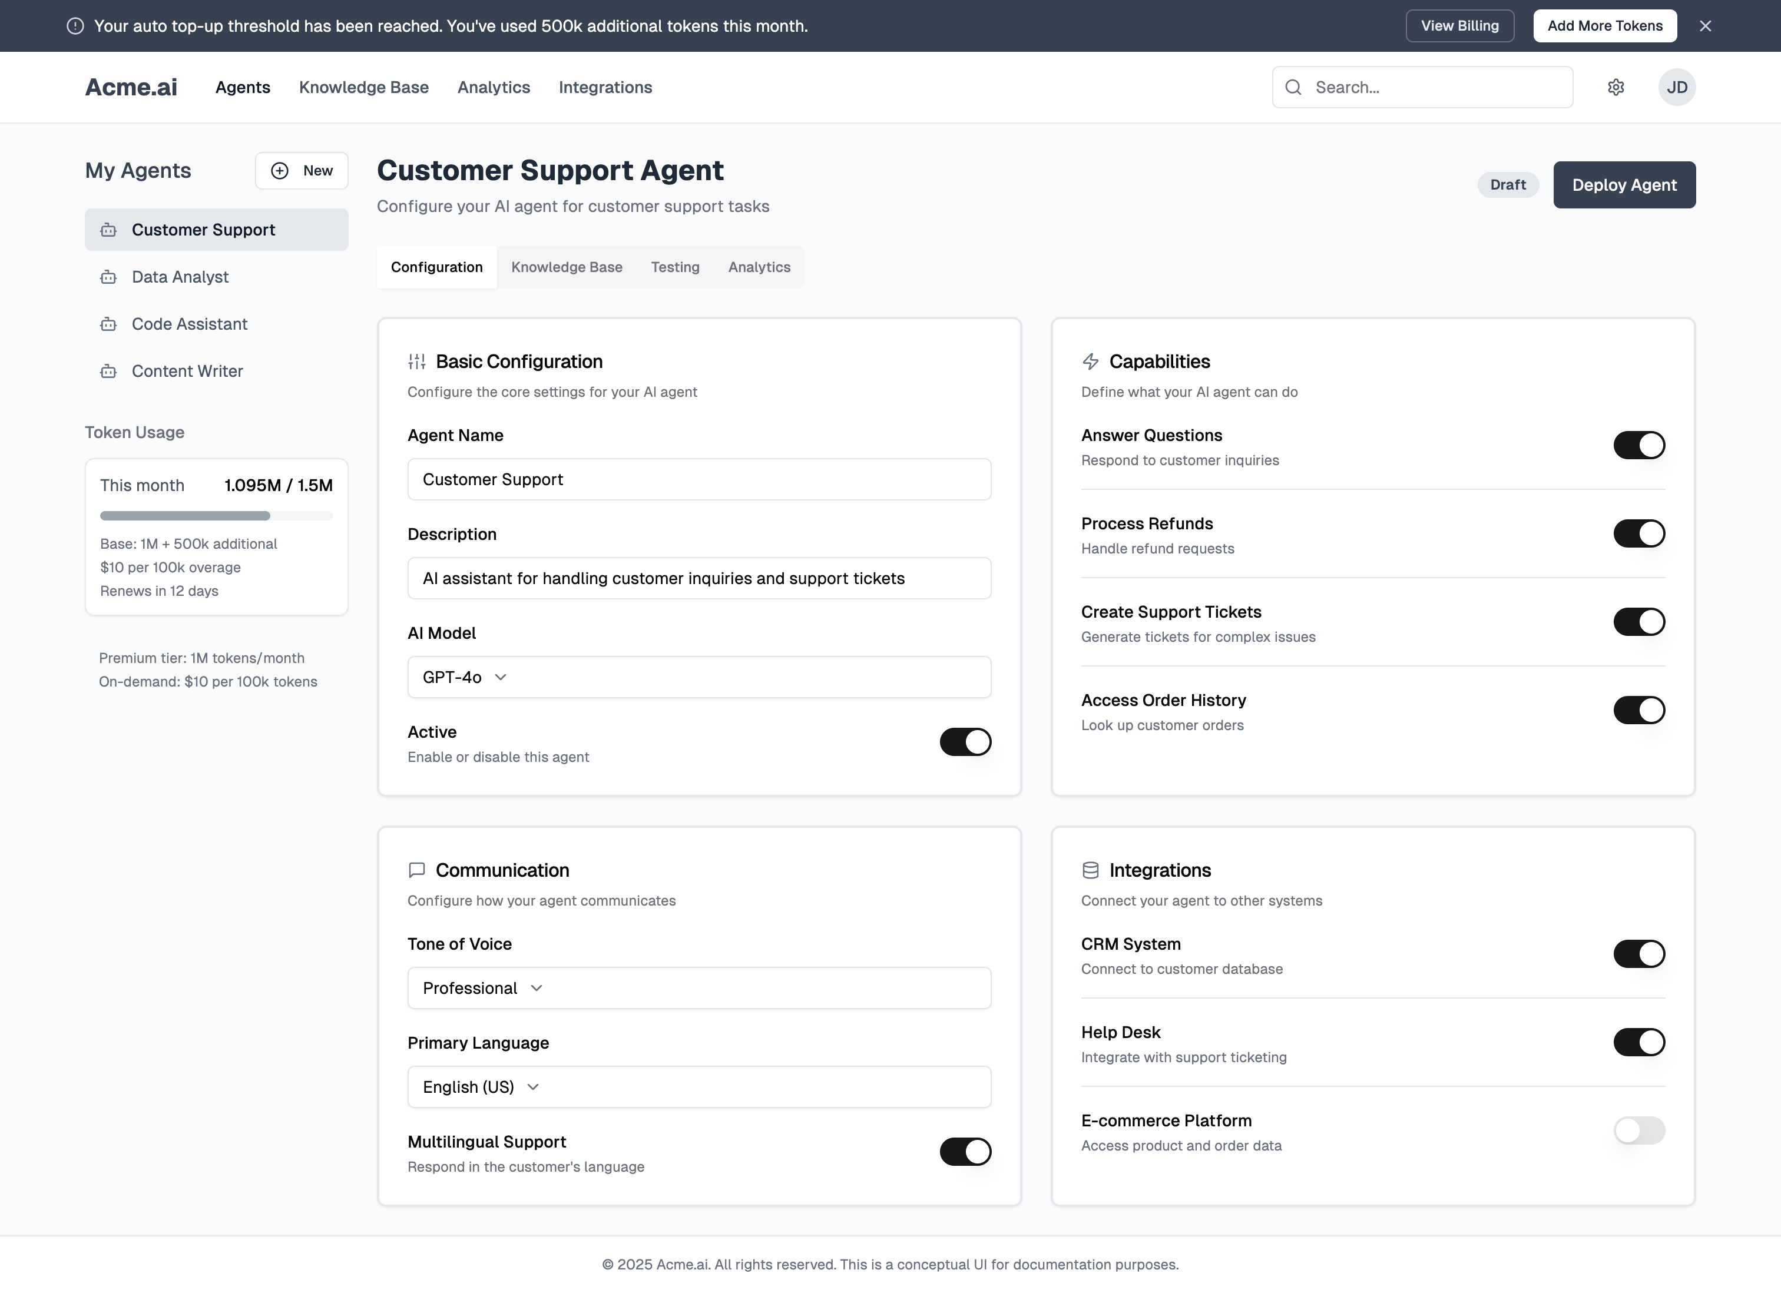1781x1293 pixels.
Task: Enable the E-commerce Platform integration
Action: tap(1639, 1130)
